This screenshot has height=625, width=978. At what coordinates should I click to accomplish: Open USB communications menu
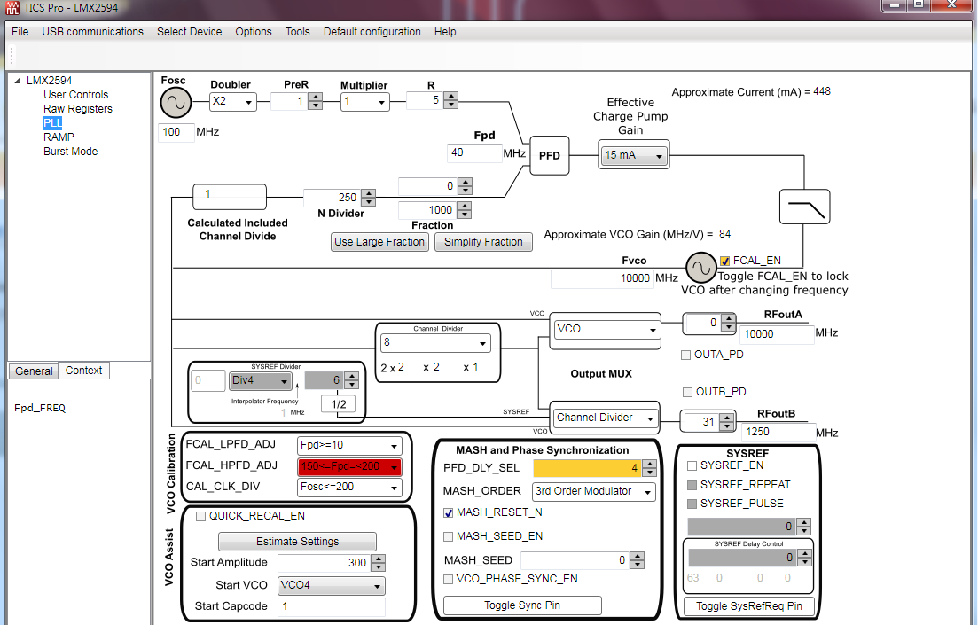[92, 32]
